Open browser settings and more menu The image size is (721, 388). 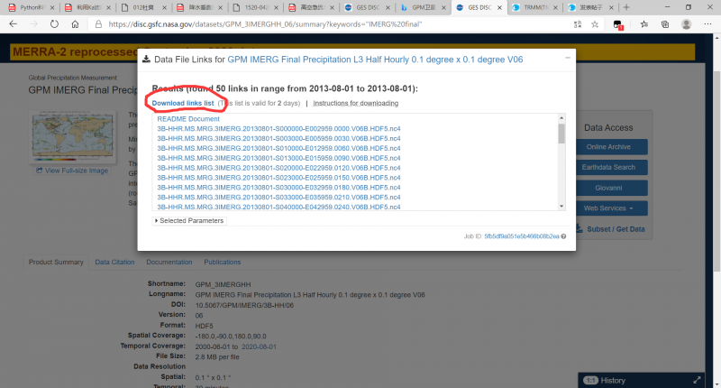click(x=707, y=24)
